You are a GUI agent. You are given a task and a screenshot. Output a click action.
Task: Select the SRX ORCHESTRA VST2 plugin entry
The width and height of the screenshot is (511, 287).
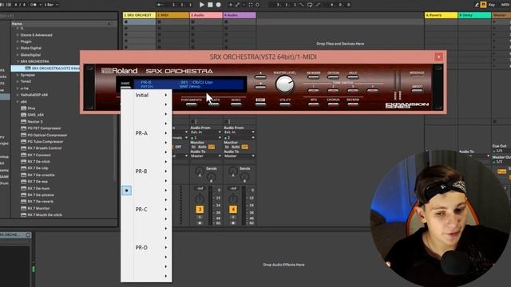click(46, 69)
